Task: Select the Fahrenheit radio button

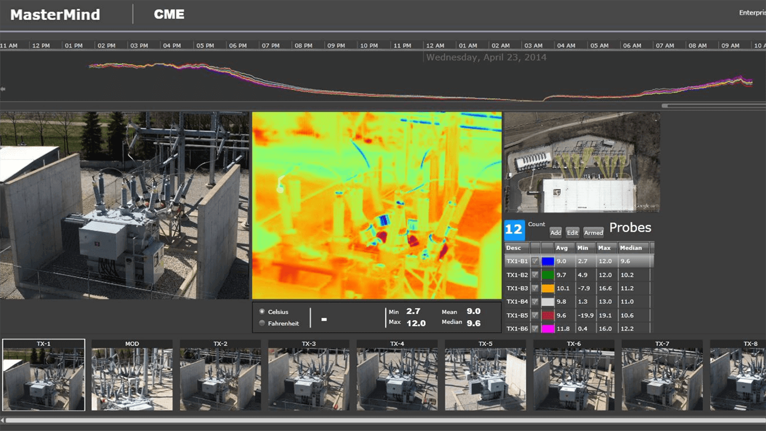Action: pyautogui.click(x=262, y=323)
